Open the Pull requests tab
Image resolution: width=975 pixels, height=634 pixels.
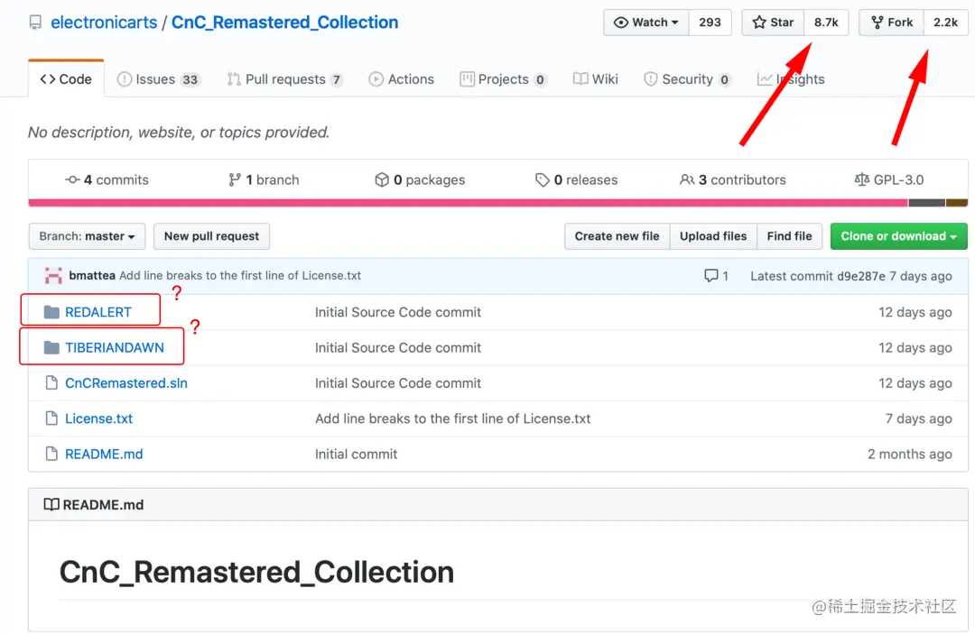[284, 79]
